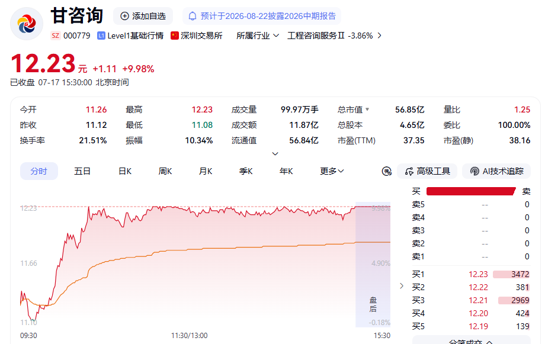Expand the 所属行业 dropdown
545x344 pixels.
(258, 36)
